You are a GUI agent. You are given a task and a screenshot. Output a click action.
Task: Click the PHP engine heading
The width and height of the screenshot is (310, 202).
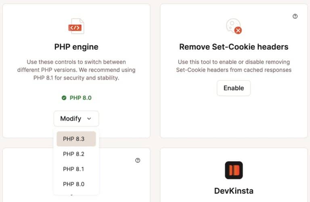click(x=76, y=47)
